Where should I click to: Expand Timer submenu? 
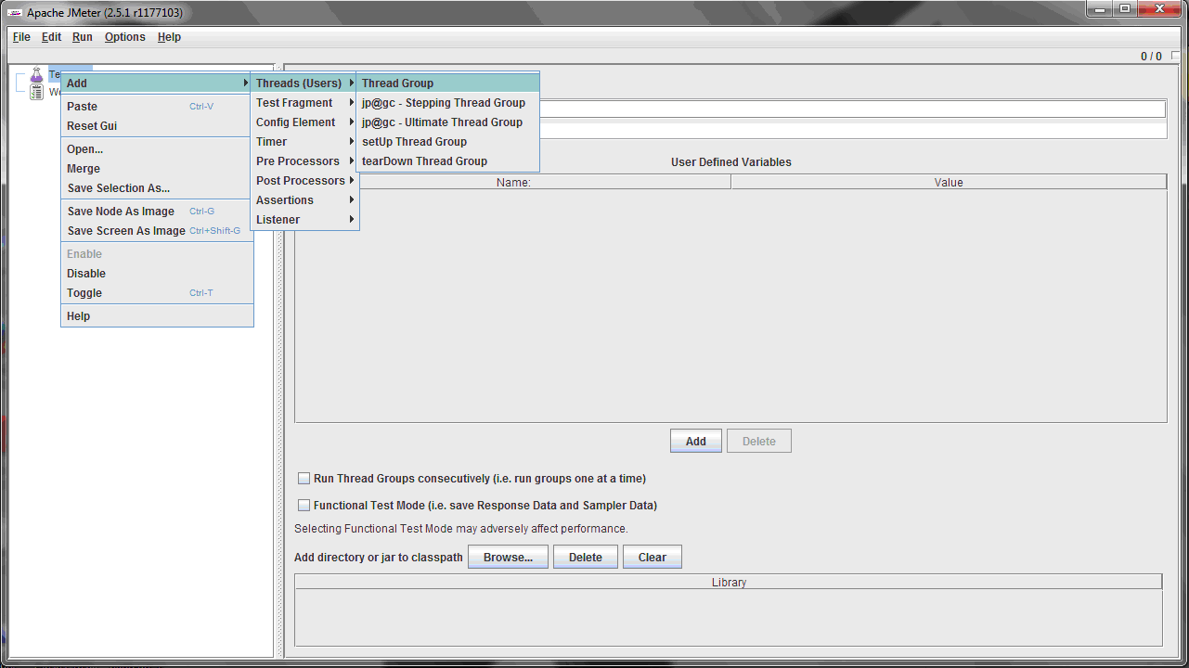tap(304, 142)
